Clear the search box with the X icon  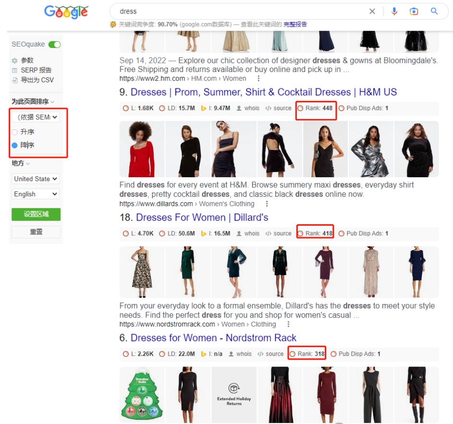coord(372,11)
